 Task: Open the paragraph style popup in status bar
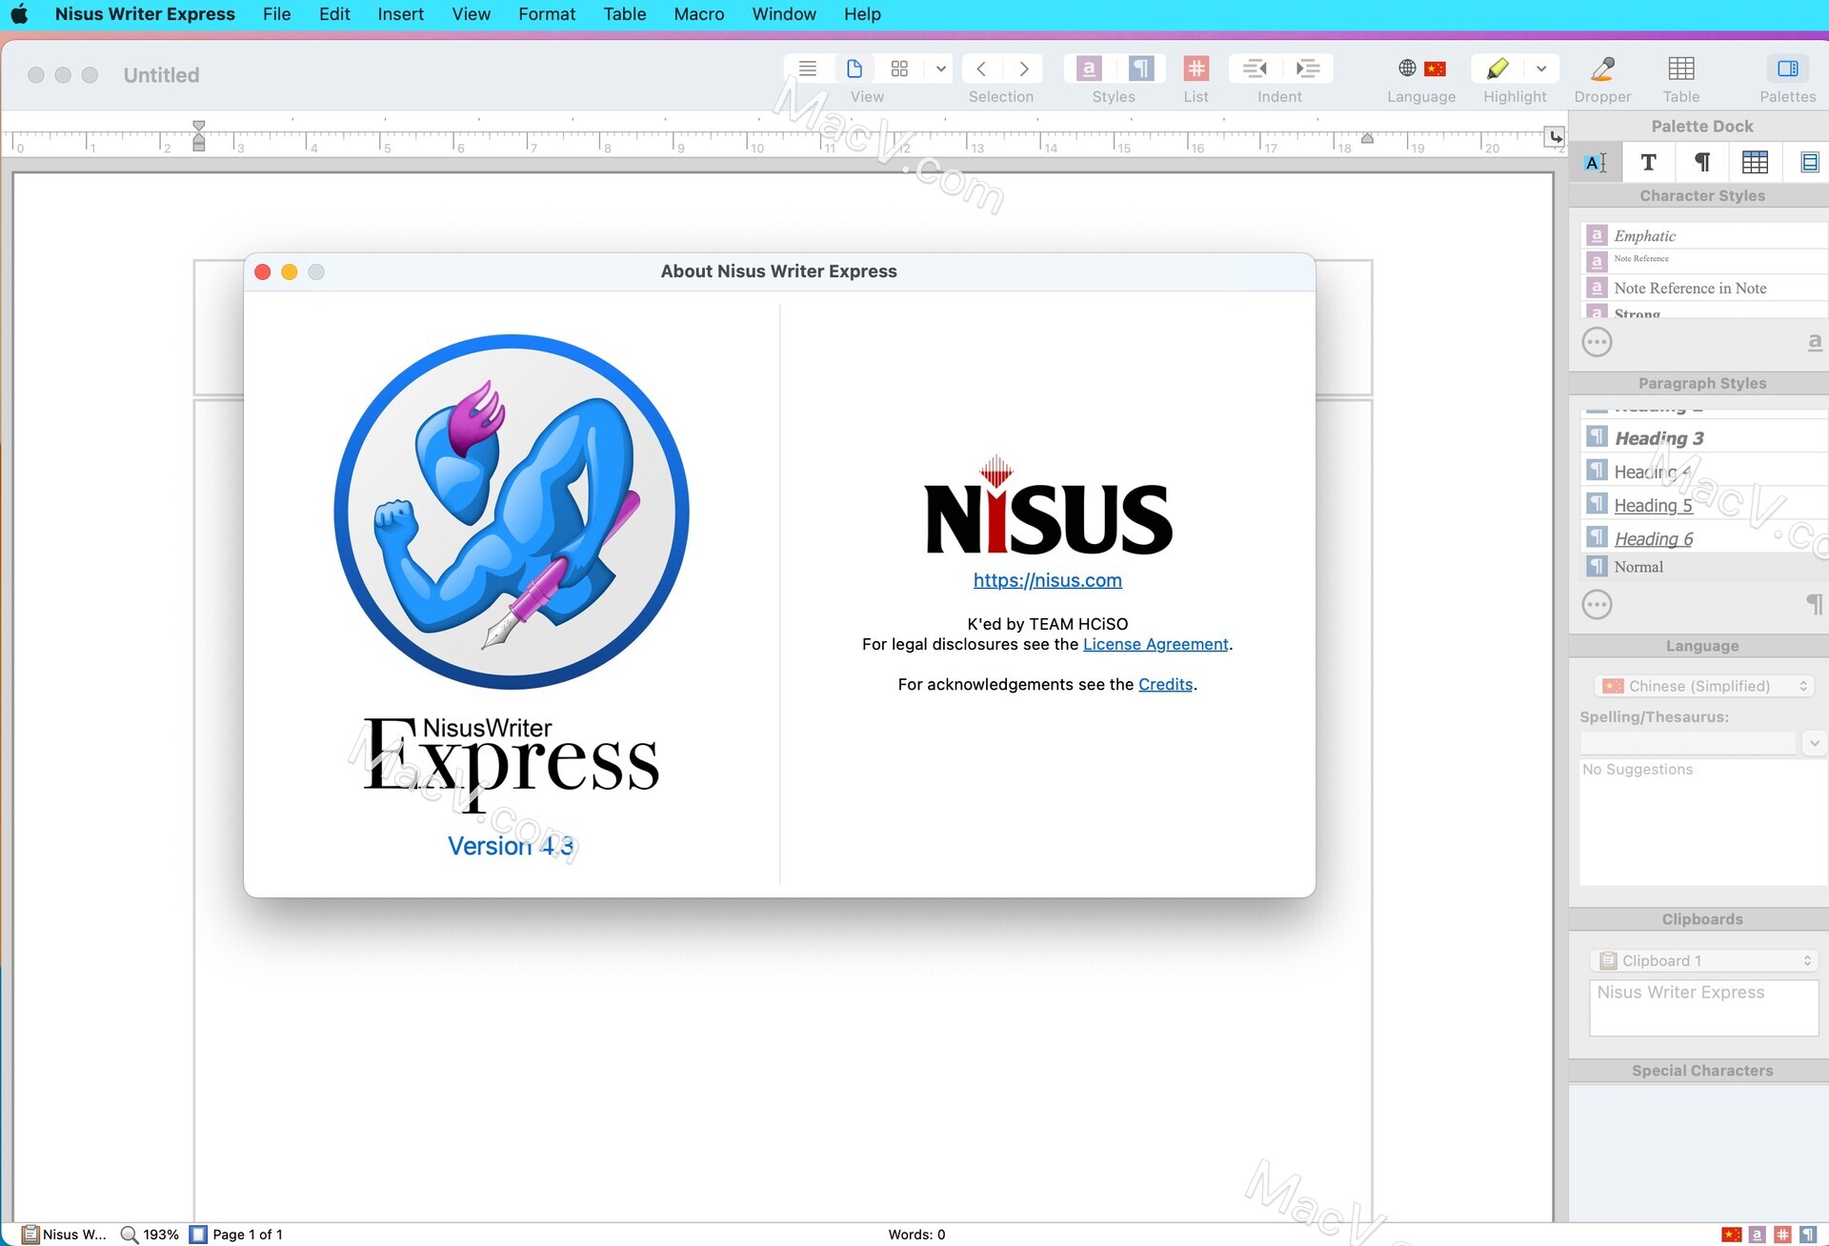(x=1808, y=1235)
